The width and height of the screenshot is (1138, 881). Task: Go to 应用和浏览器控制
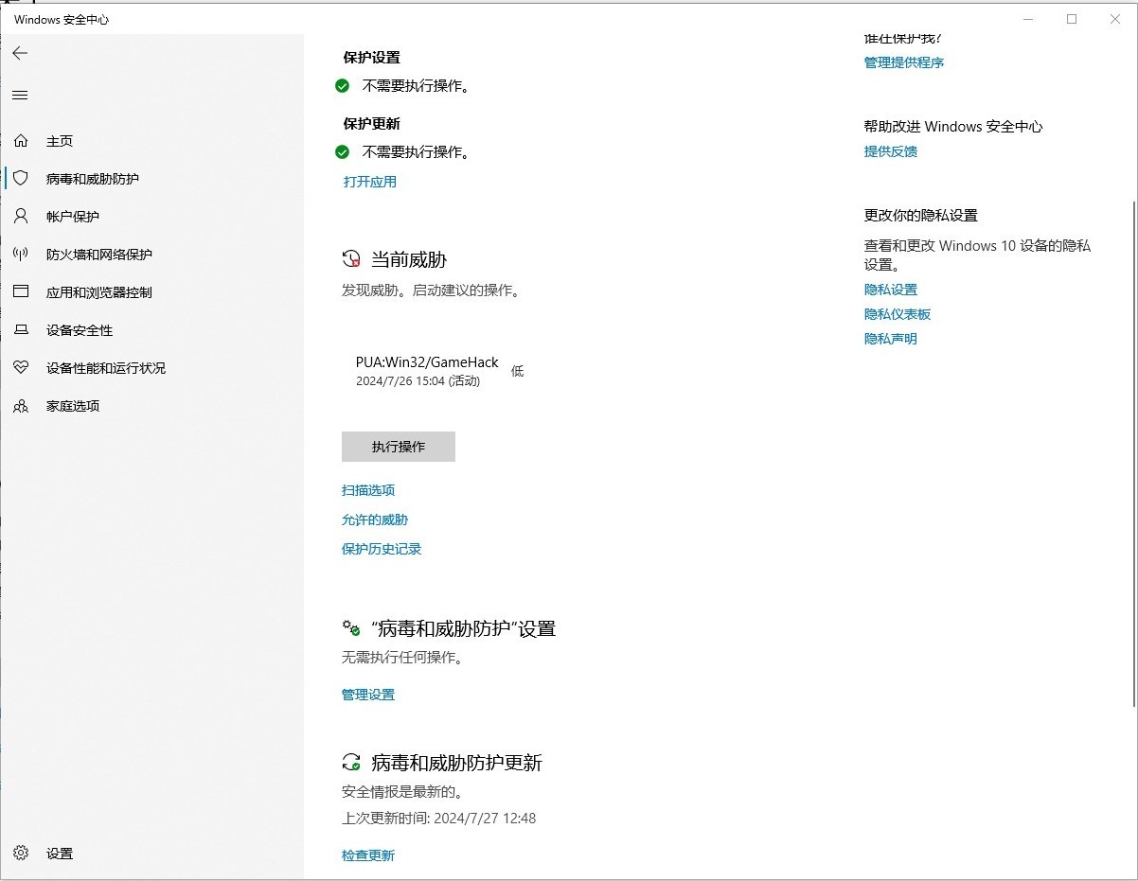99,292
